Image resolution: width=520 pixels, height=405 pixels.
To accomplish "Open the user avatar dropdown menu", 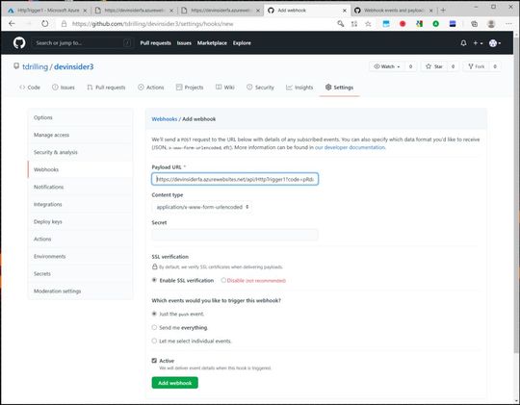I will (495, 43).
